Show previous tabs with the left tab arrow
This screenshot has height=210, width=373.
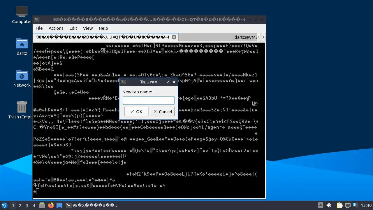coord(259,37)
